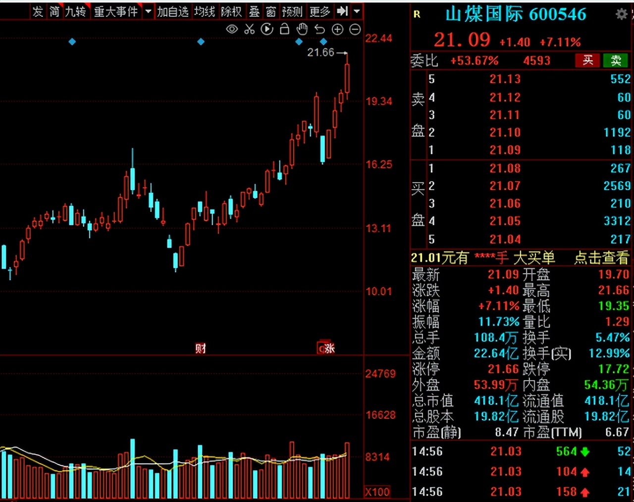Select the eye preview icon above the chart
This screenshot has width=634, height=502.
(x=231, y=30)
